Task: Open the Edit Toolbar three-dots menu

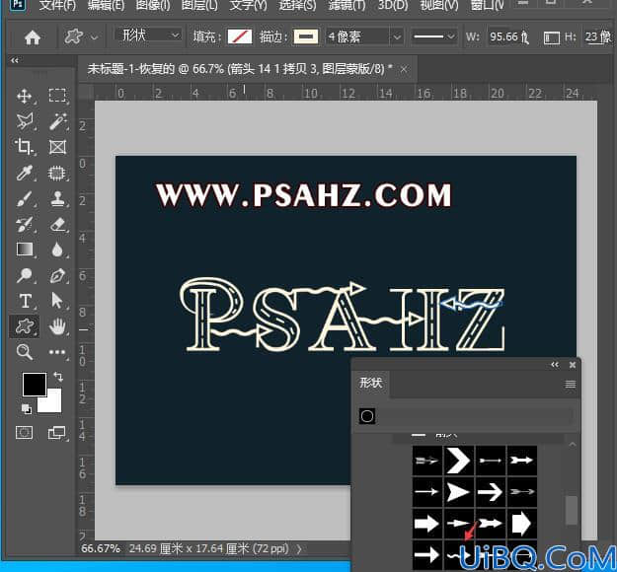Action: (x=57, y=352)
